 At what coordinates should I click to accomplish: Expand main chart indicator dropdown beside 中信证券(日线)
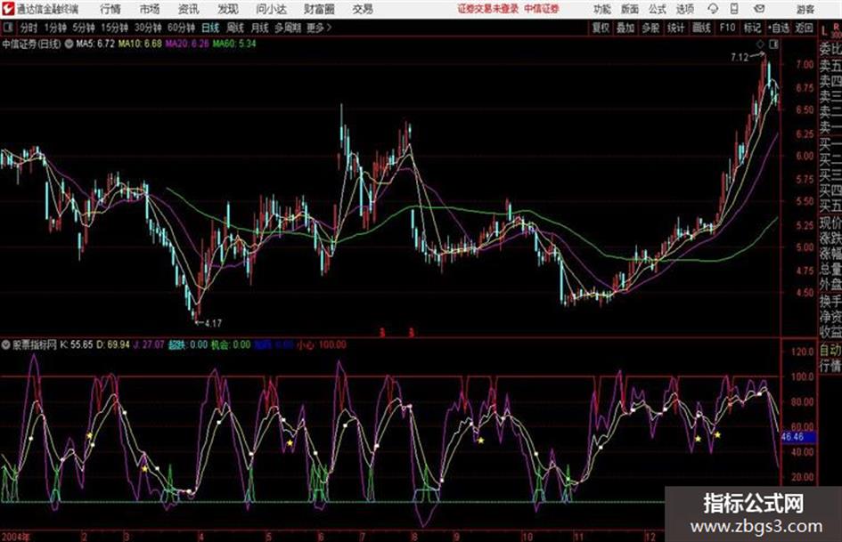coord(69,44)
